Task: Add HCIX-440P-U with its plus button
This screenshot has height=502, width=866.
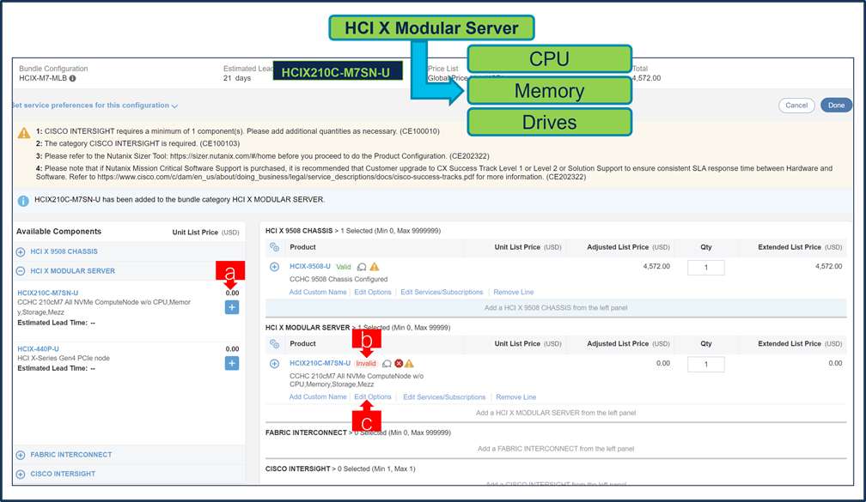Action: [232, 363]
